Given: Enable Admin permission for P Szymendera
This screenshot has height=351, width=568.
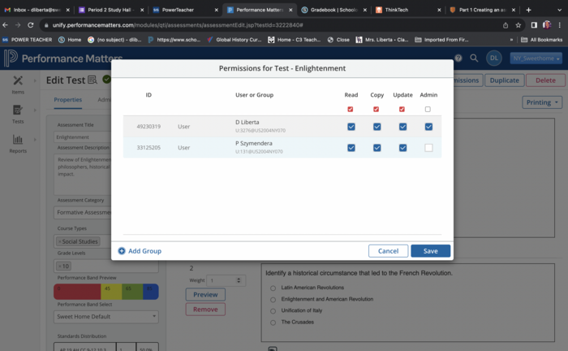Looking at the screenshot, I should point(428,148).
